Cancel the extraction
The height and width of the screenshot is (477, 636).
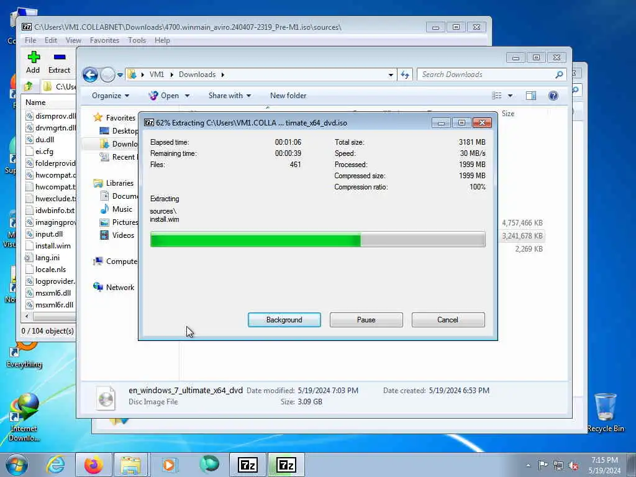(x=448, y=320)
